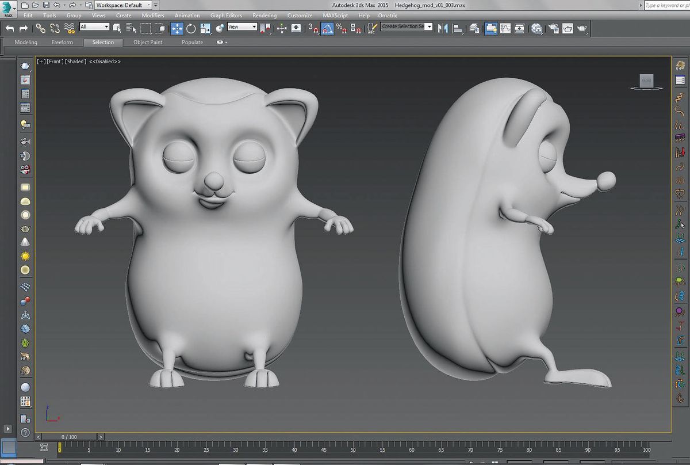Open the Ornatrix menu

388,16
